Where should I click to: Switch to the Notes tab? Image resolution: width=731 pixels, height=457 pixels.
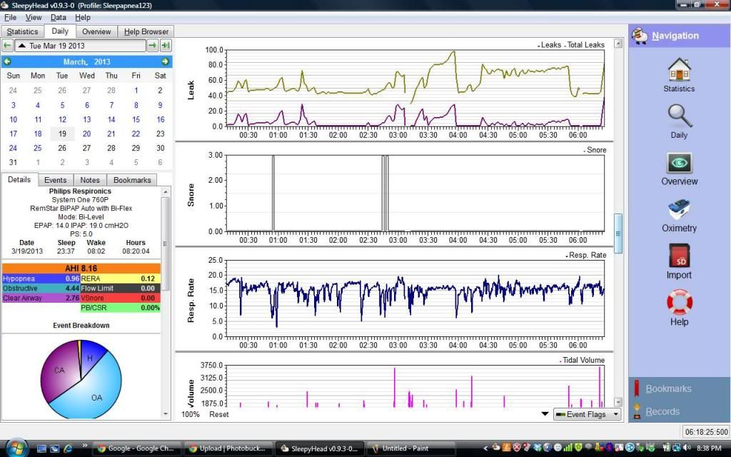(90, 180)
